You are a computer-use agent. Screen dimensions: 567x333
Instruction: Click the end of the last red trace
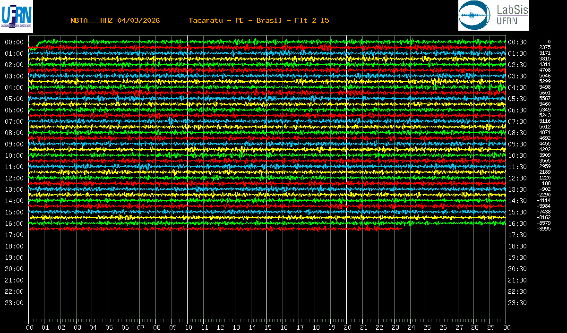pyautogui.click(x=402, y=229)
